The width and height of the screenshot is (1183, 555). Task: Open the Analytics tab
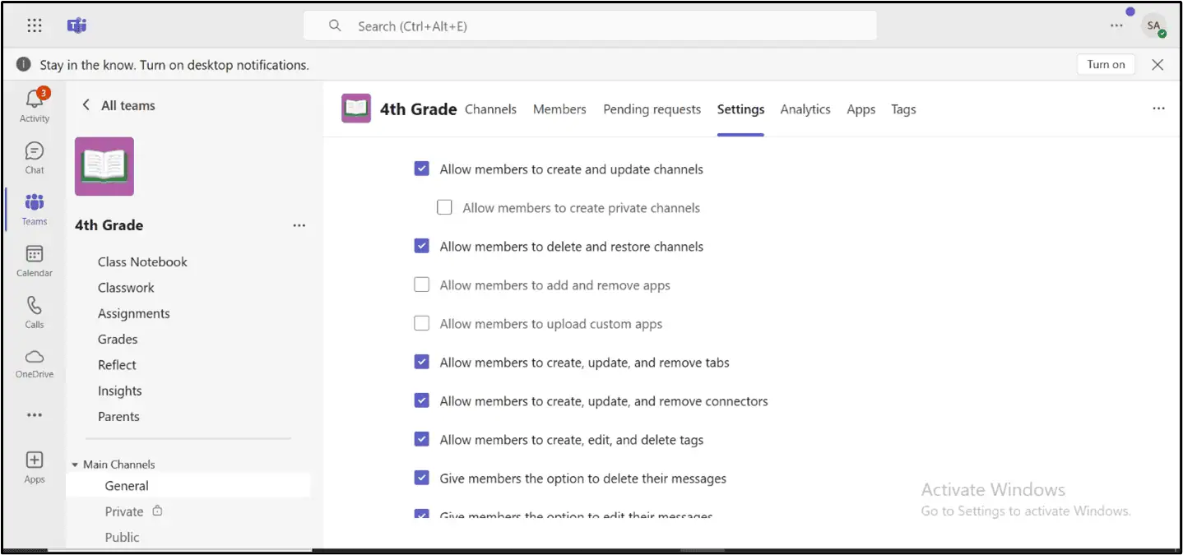805,109
